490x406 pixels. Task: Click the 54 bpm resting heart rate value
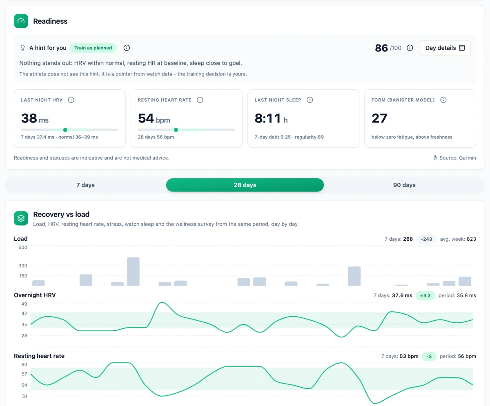coord(154,118)
